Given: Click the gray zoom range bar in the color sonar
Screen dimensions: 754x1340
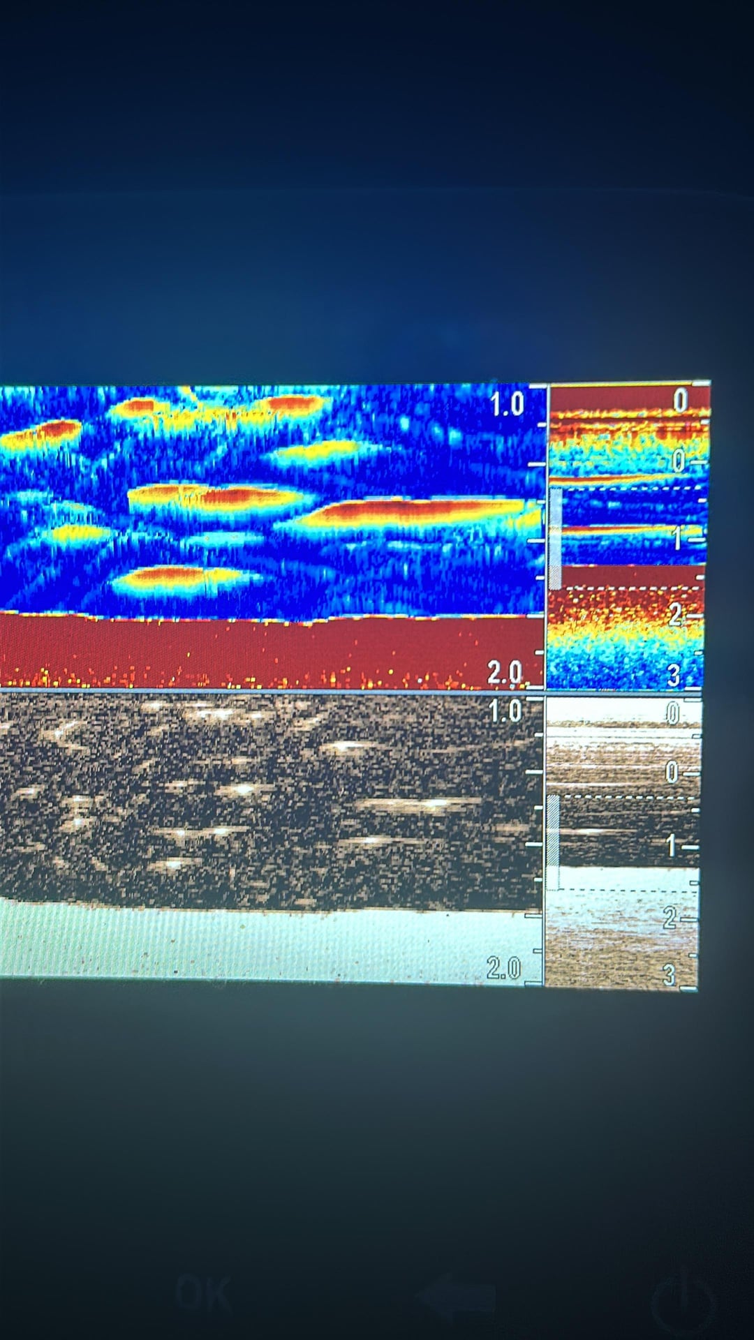Looking at the screenshot, I should click(x=555, y=539).
